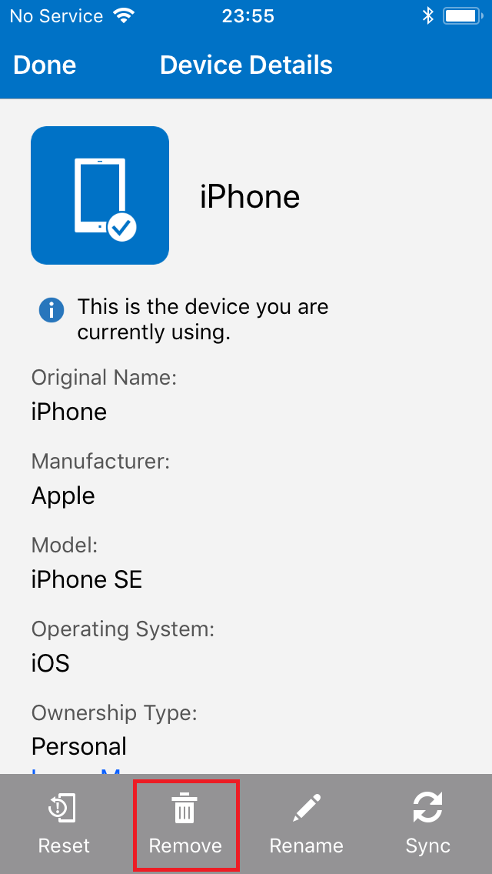Tap the Remove label in toolbar
This screenshot has width=492, height=874.
pos(185,846)
